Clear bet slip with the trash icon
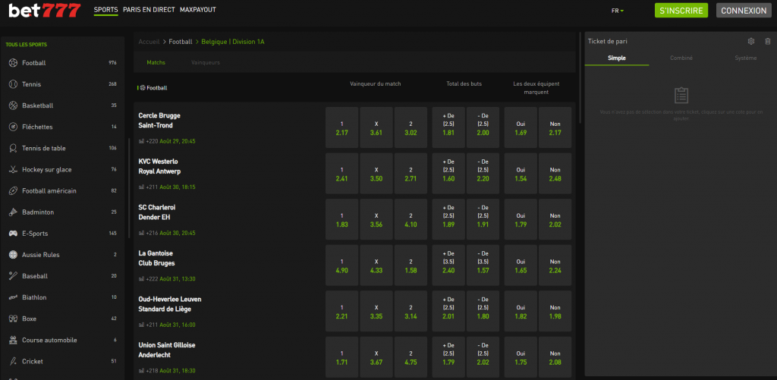The height and width of the screenshot is (380, 777). pyautogui.click(x=767, y=41)
